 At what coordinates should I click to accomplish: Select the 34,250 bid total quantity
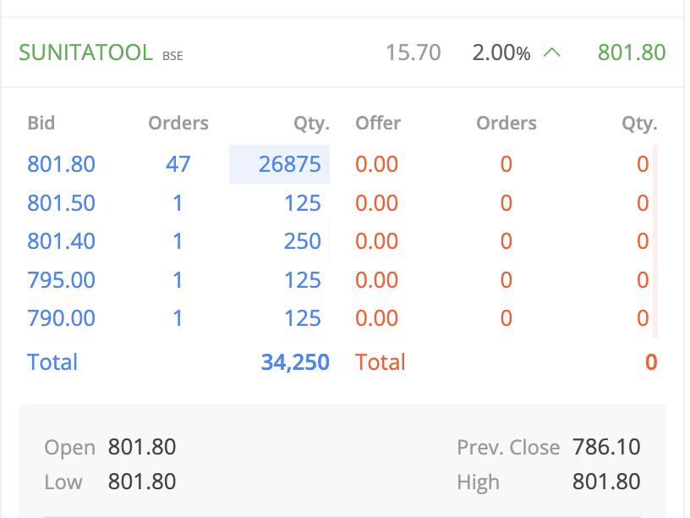pos(295,362)
